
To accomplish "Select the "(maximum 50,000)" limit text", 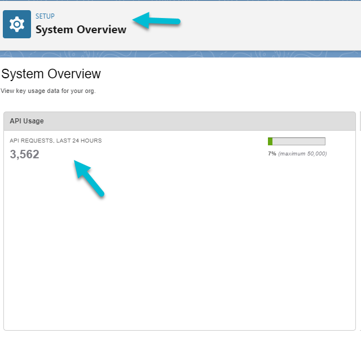I will click(x=302, y=154).
